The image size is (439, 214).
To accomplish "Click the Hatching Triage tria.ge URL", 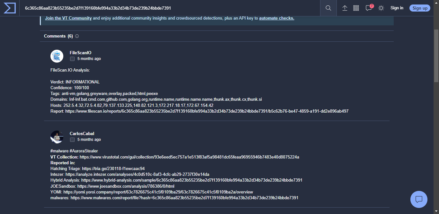I will [113, 169].
